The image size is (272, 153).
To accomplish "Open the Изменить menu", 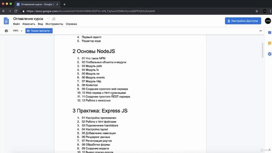I will point(29,24).
